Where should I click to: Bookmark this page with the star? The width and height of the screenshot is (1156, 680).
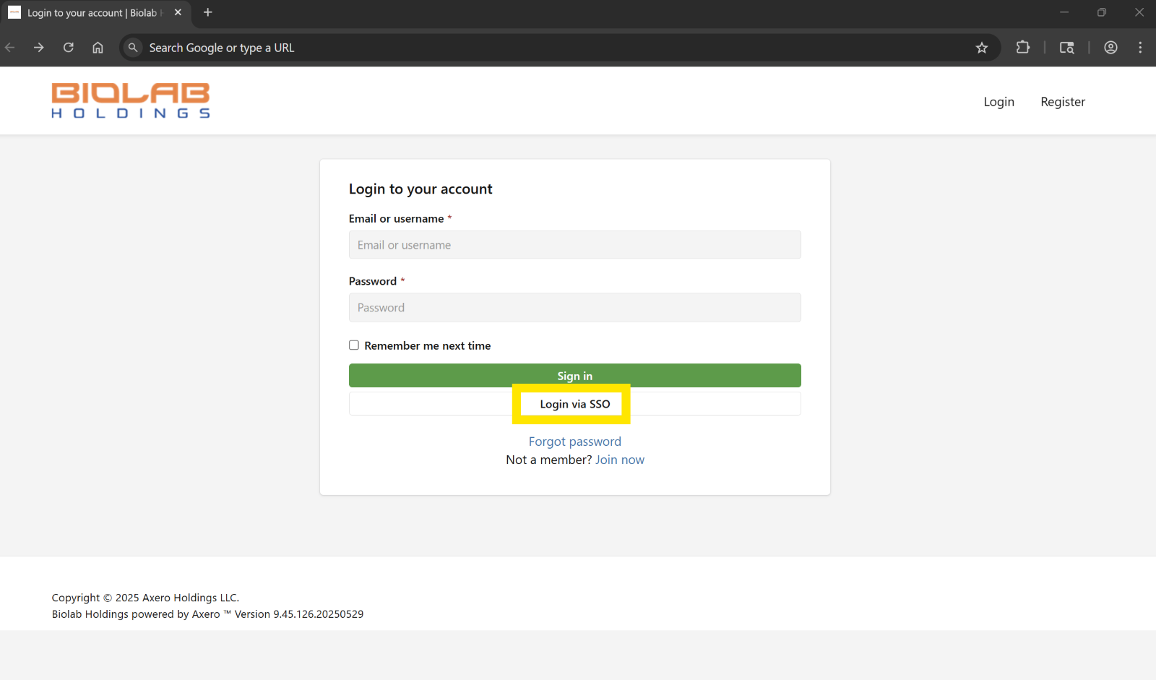tap(982, 47)
